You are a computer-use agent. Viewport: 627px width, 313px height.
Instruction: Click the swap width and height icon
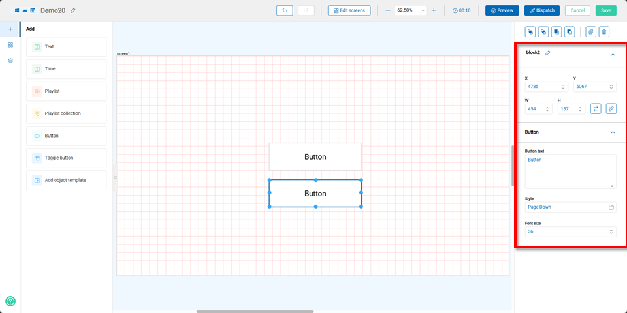coord(596,109)
